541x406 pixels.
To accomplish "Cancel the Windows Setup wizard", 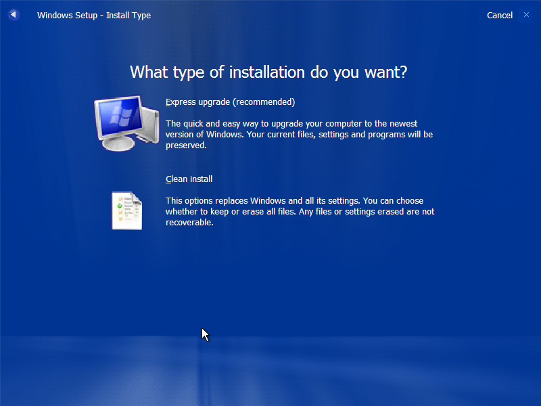I will click(x=500, y=16).
